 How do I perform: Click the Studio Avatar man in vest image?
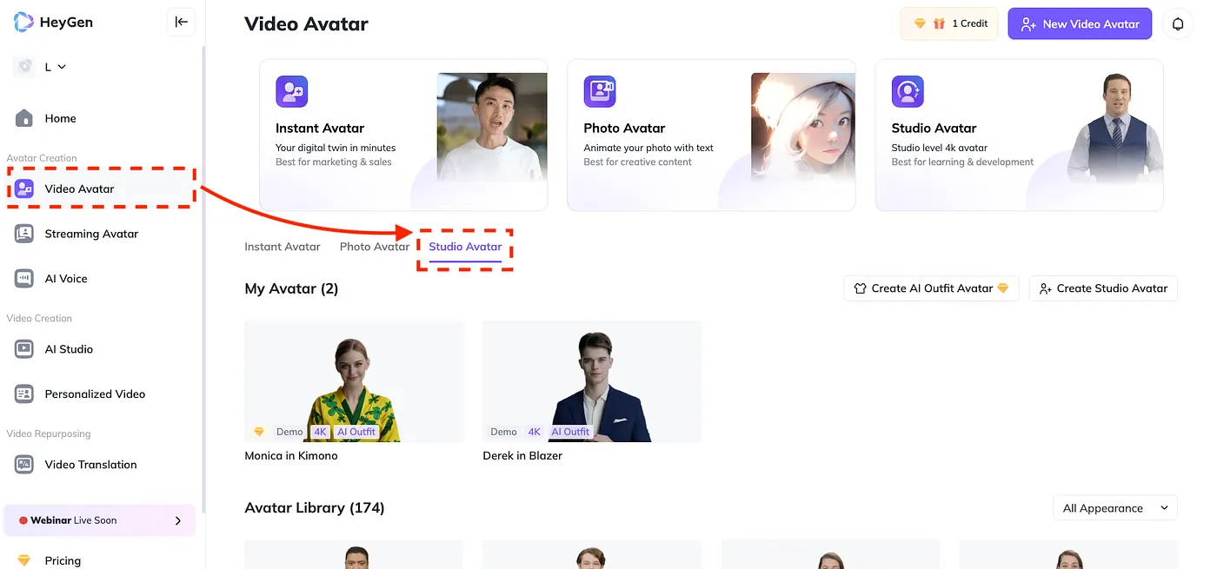(1115, 130)
